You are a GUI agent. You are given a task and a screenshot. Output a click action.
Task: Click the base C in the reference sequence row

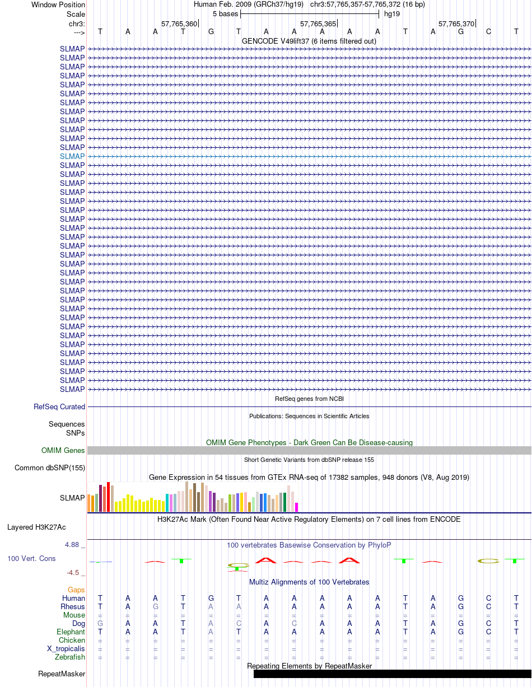coord(489,32)
